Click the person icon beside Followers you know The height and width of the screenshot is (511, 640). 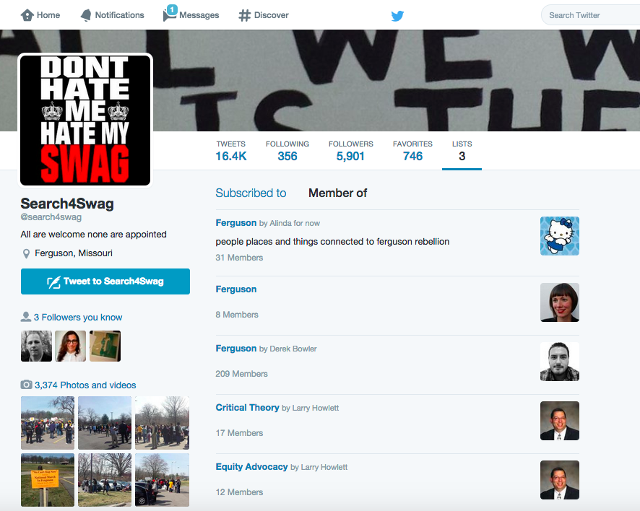(x=26, y=317)
